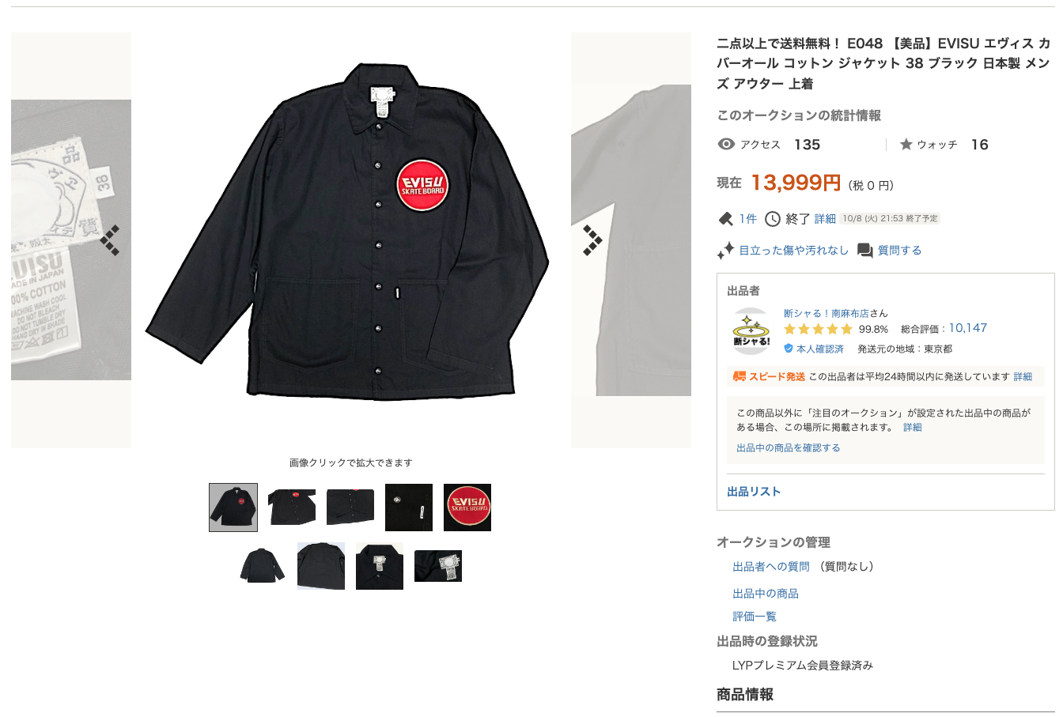The image size is (1063, 717).
Task: Open the 10,147 total rating link
Action: pyautogui.click(x=968, y=328)
